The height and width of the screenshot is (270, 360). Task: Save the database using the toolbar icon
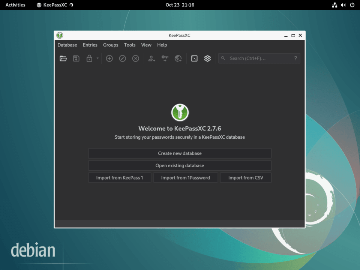76,58
